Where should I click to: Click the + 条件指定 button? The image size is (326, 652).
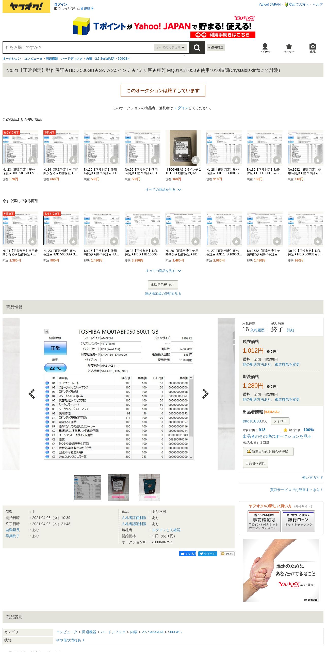click(x=216, y=47)
